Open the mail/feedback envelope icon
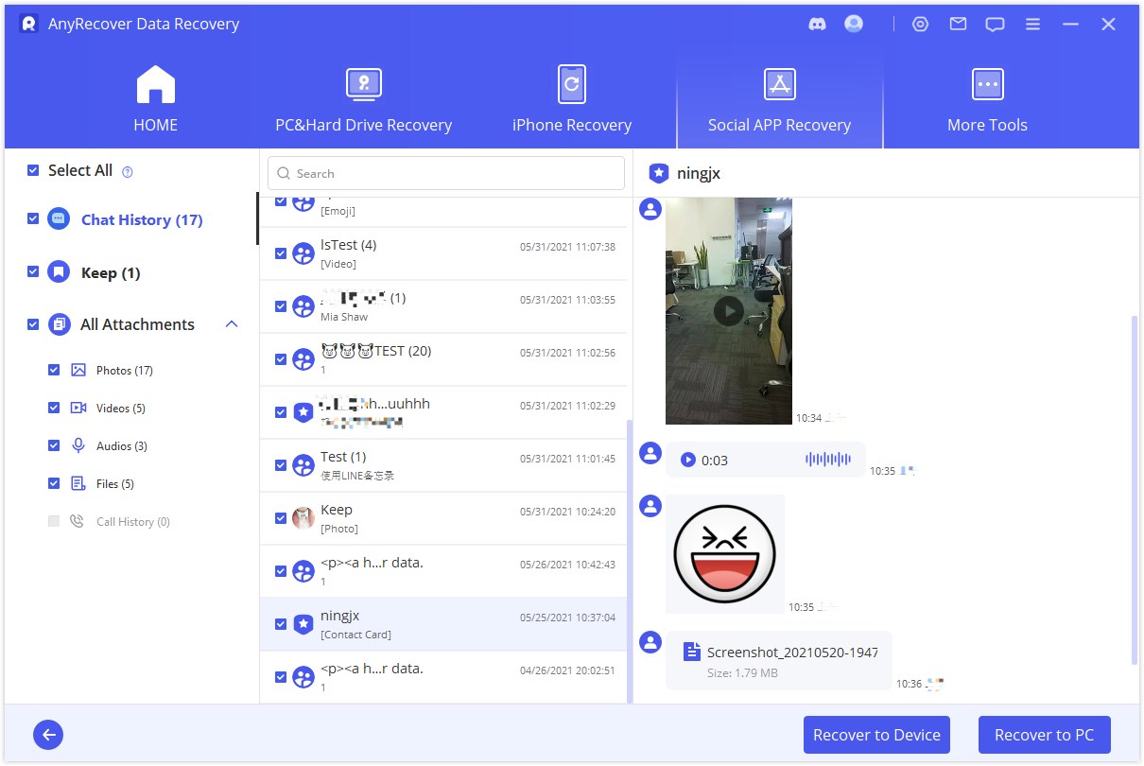Viewport: 1144px width, 766px height. pos(957,24)
